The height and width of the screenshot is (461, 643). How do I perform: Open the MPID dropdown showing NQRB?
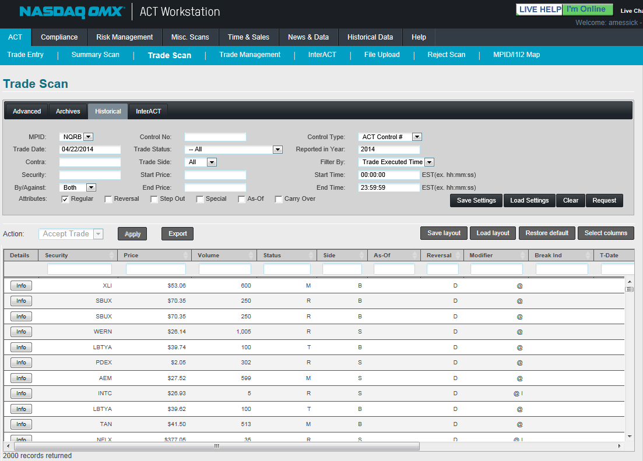pos(77,137)
